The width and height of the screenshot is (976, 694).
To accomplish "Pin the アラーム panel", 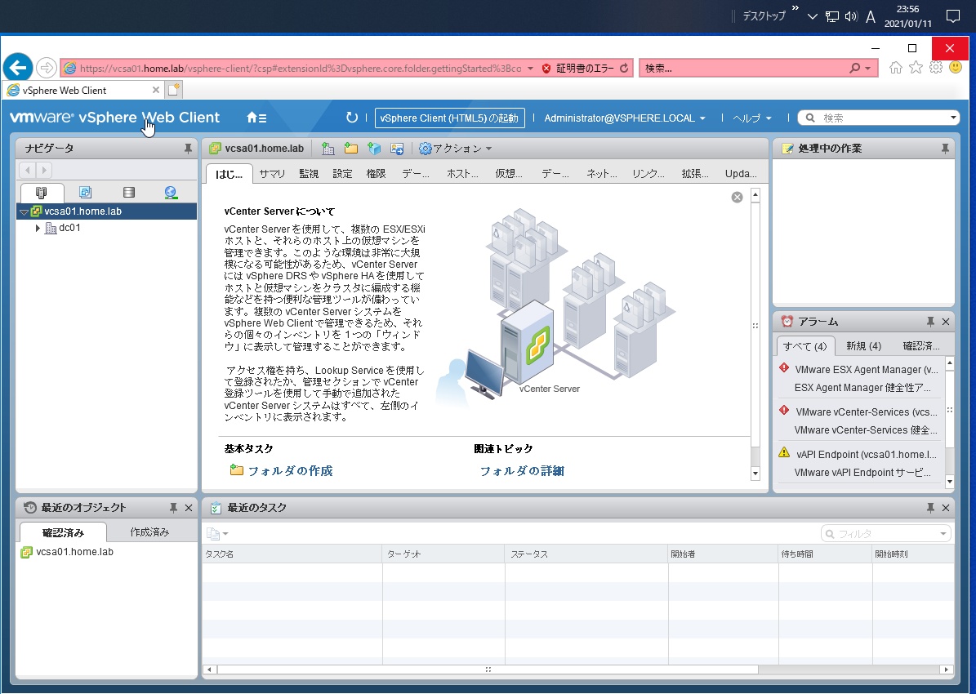I will pos(930,322).
